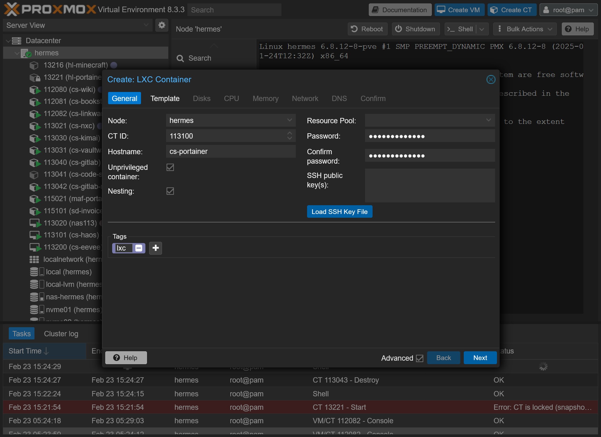Open the Documentation
Screen dimensions: 601x437
[400, 10]
